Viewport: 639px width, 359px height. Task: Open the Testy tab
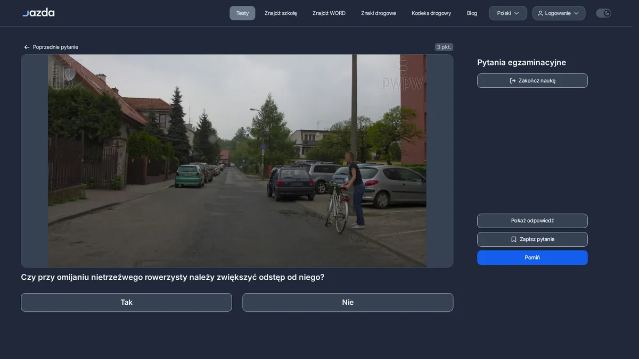(242, 13)
